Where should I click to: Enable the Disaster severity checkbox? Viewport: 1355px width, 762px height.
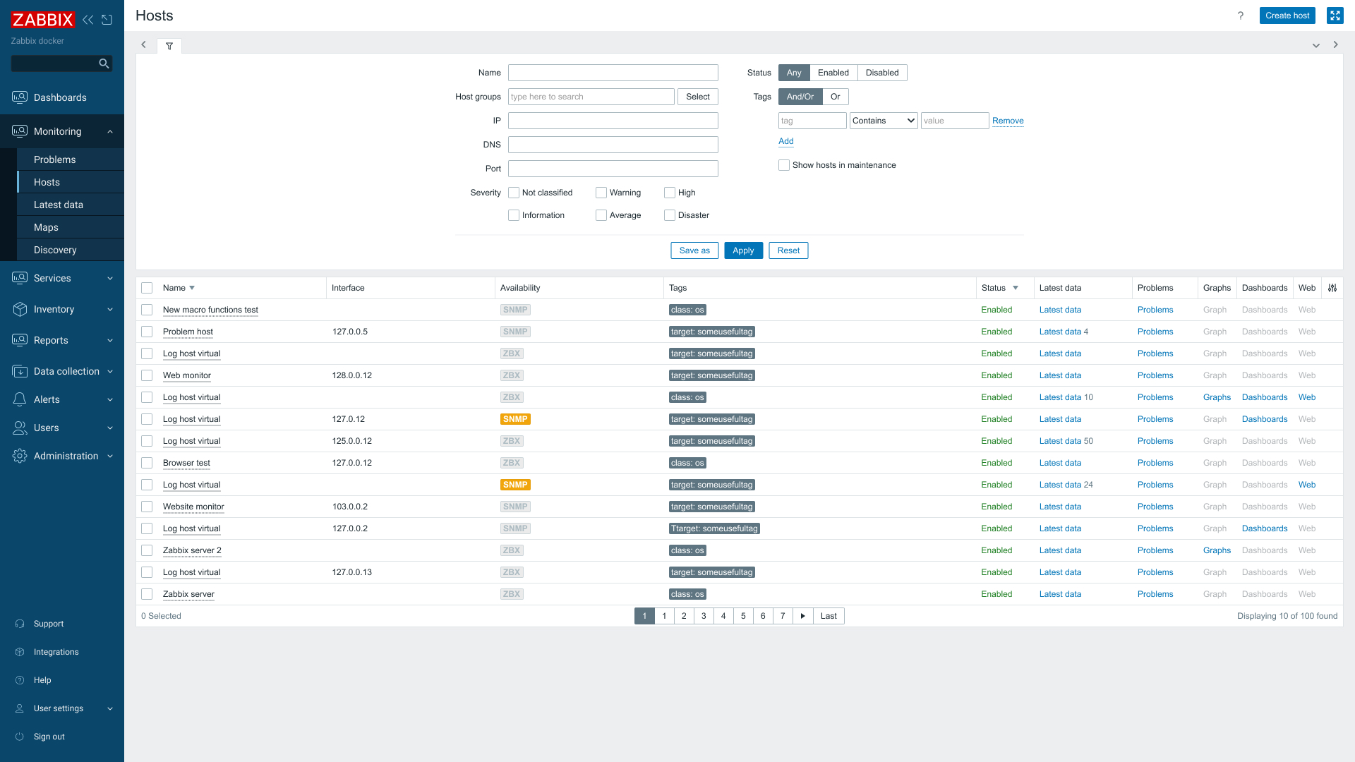coord(670,215)
